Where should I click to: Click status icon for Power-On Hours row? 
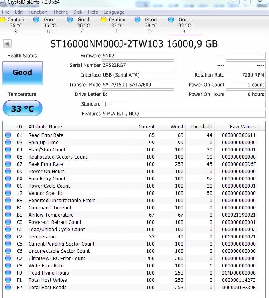[x=8, y=171]
